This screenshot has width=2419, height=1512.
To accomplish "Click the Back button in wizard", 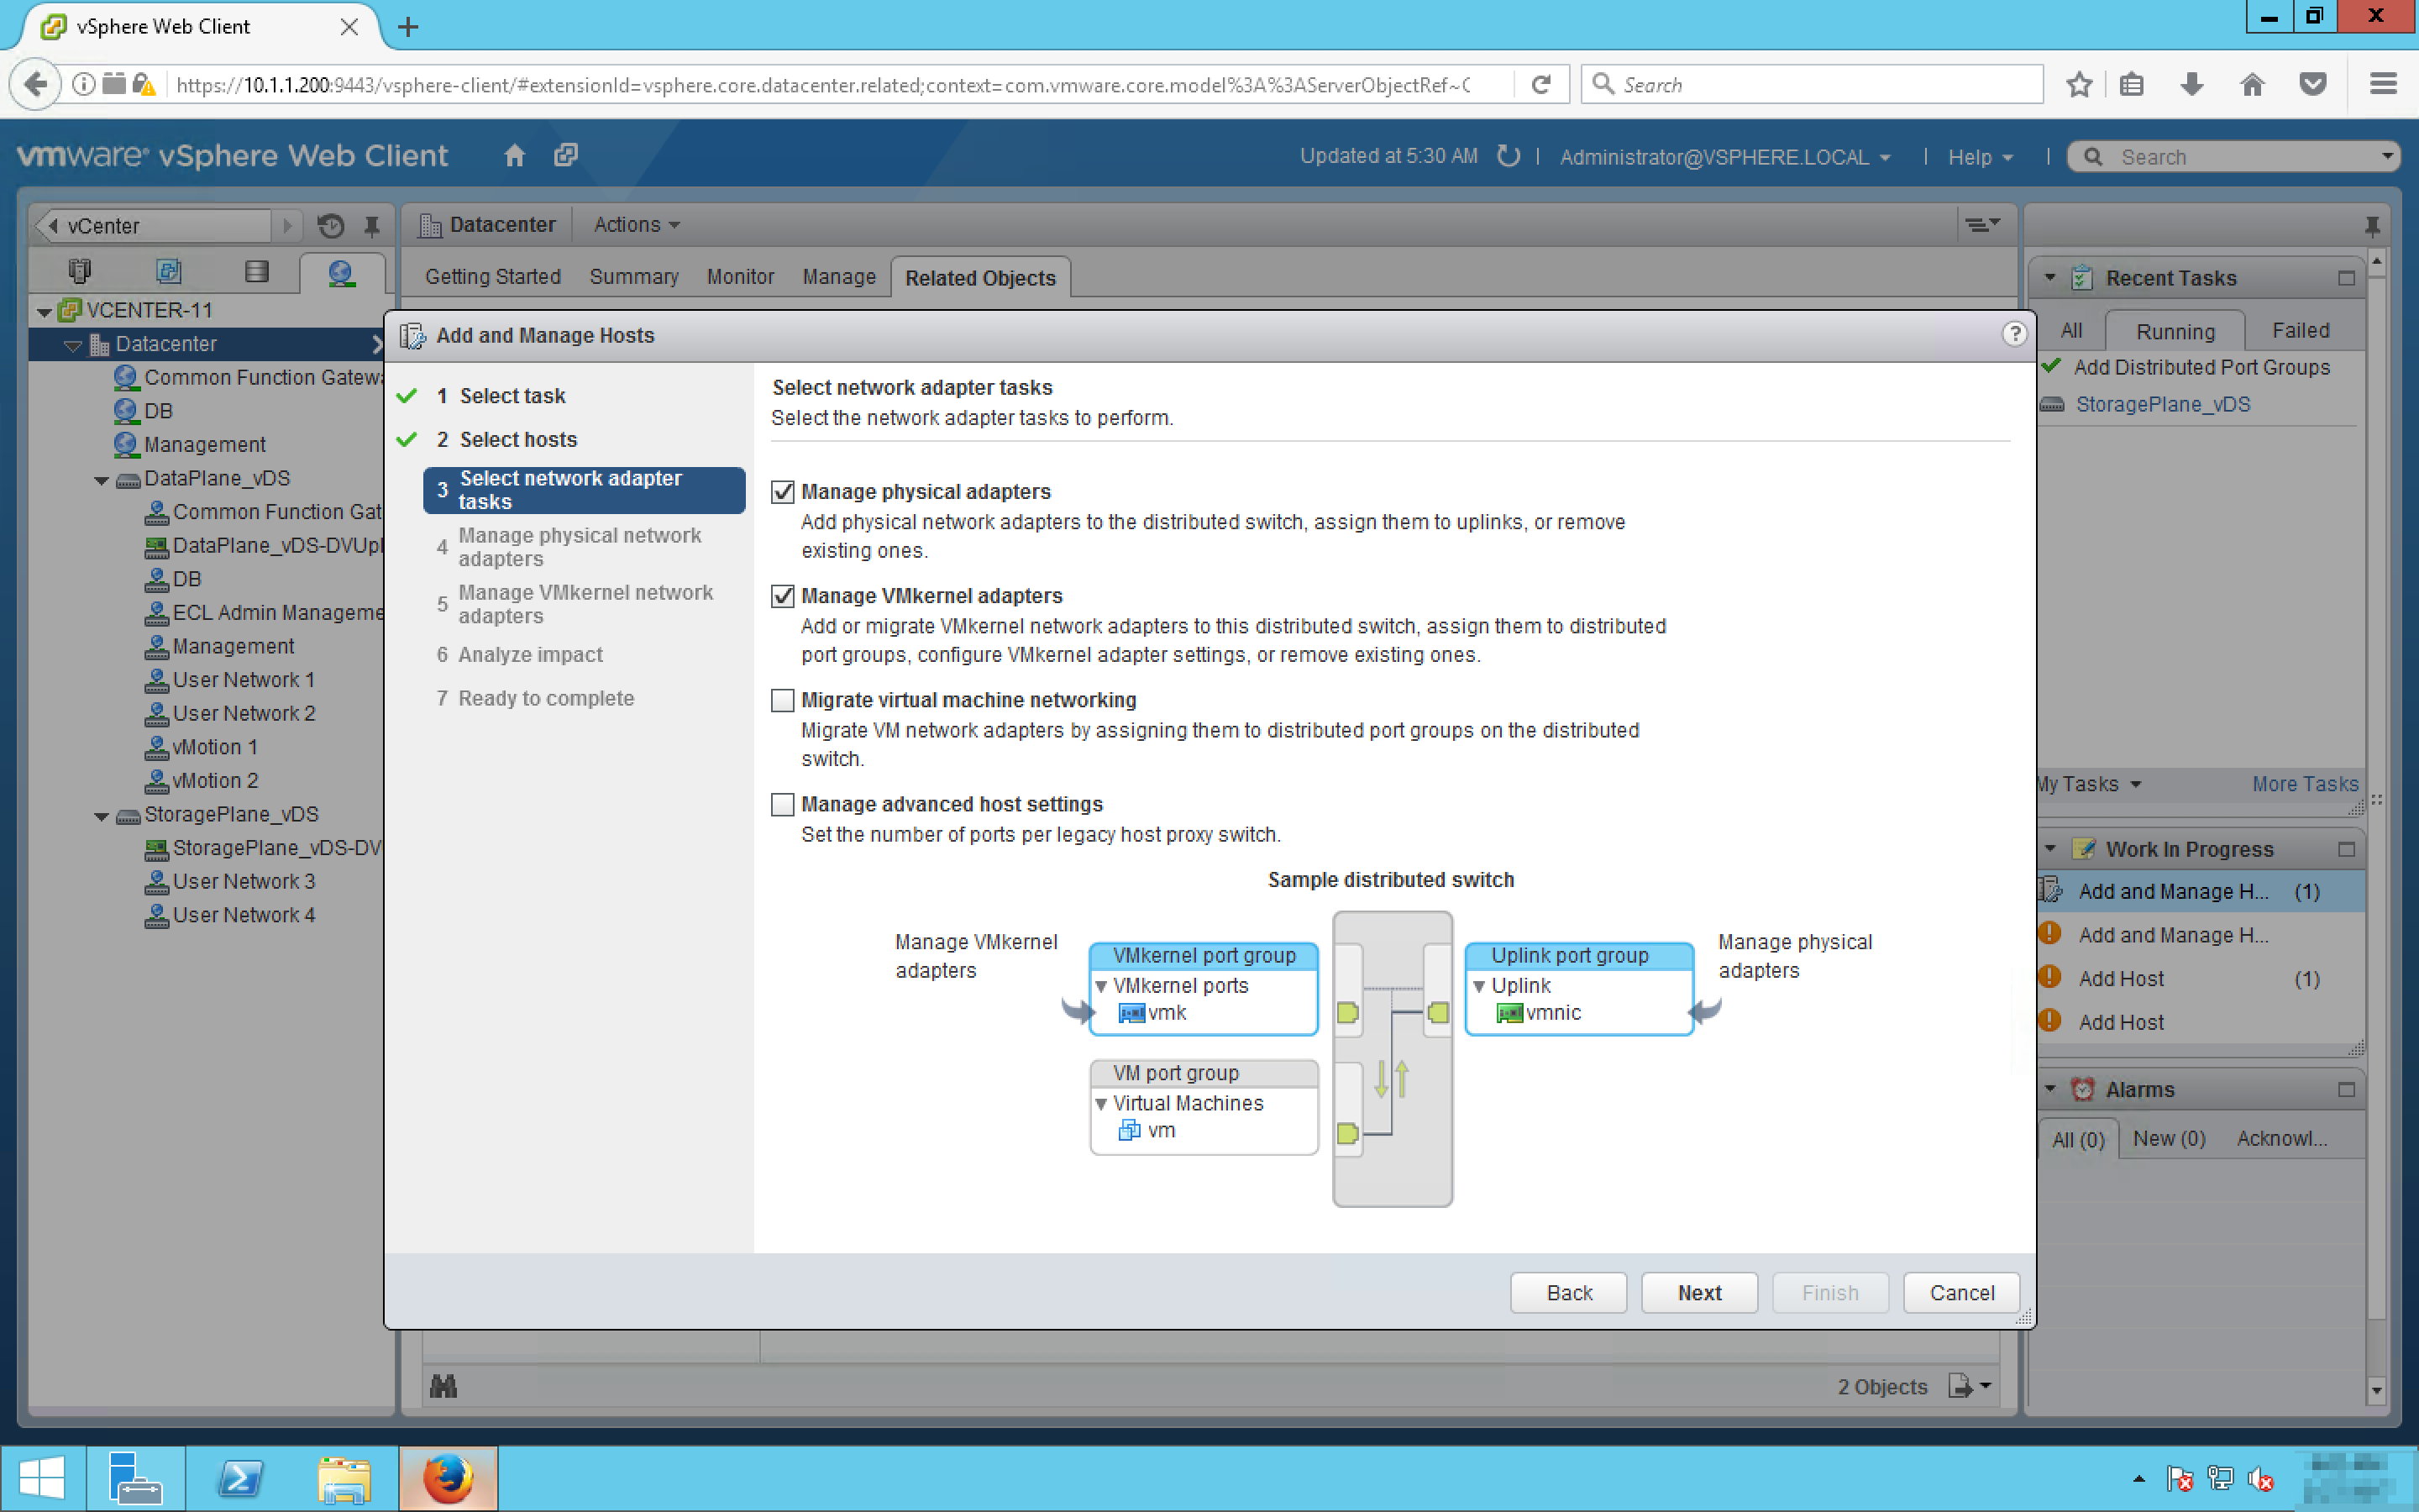I will pos(1568,1292).
